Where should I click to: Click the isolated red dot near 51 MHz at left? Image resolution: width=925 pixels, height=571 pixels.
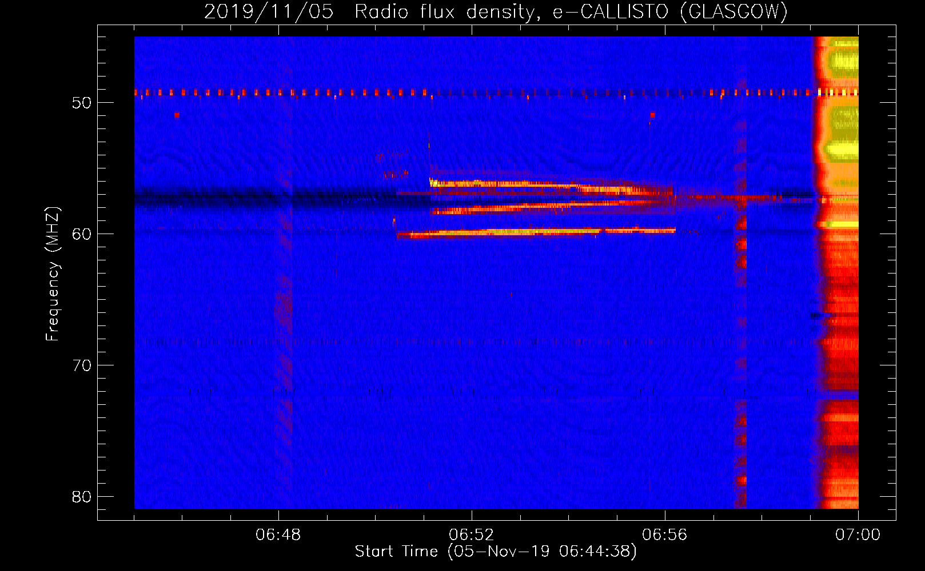tap(177, 115)
